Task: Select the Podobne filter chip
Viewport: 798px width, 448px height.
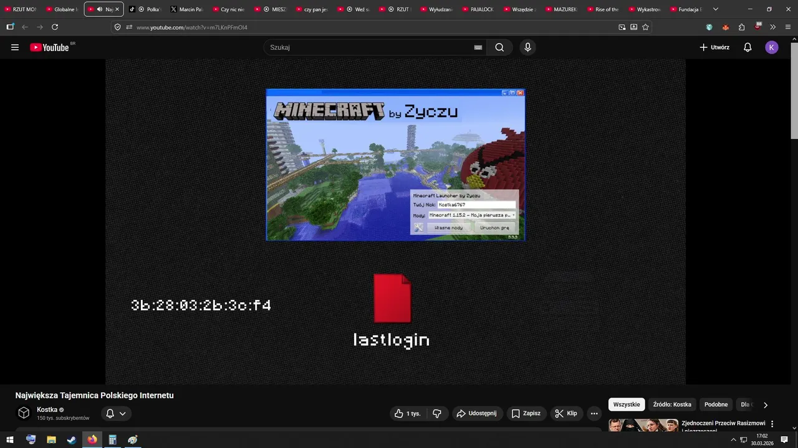Action: [x=716, y=404]
